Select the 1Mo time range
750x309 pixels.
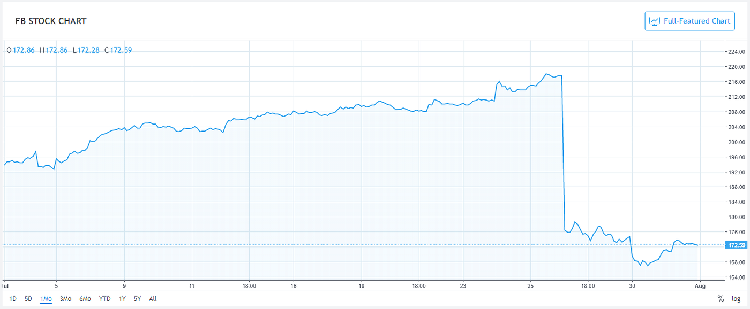[x=46, y=299]
